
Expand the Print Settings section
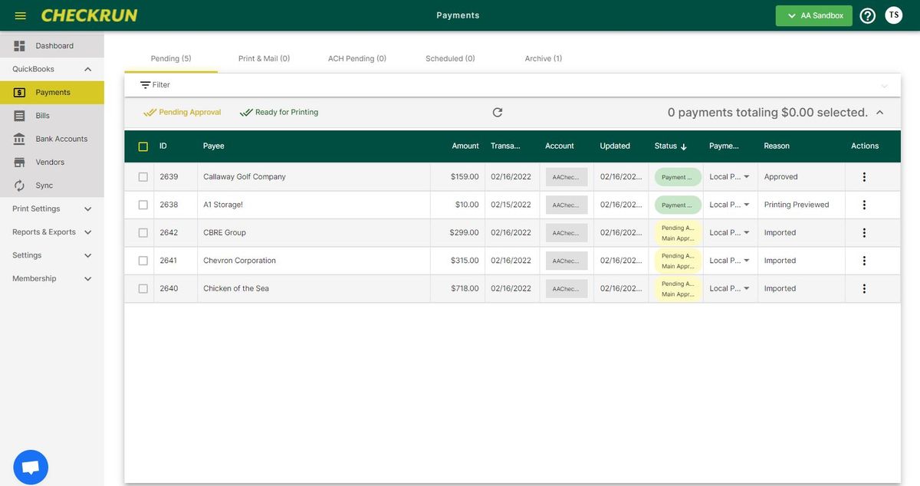click(52, 209)
